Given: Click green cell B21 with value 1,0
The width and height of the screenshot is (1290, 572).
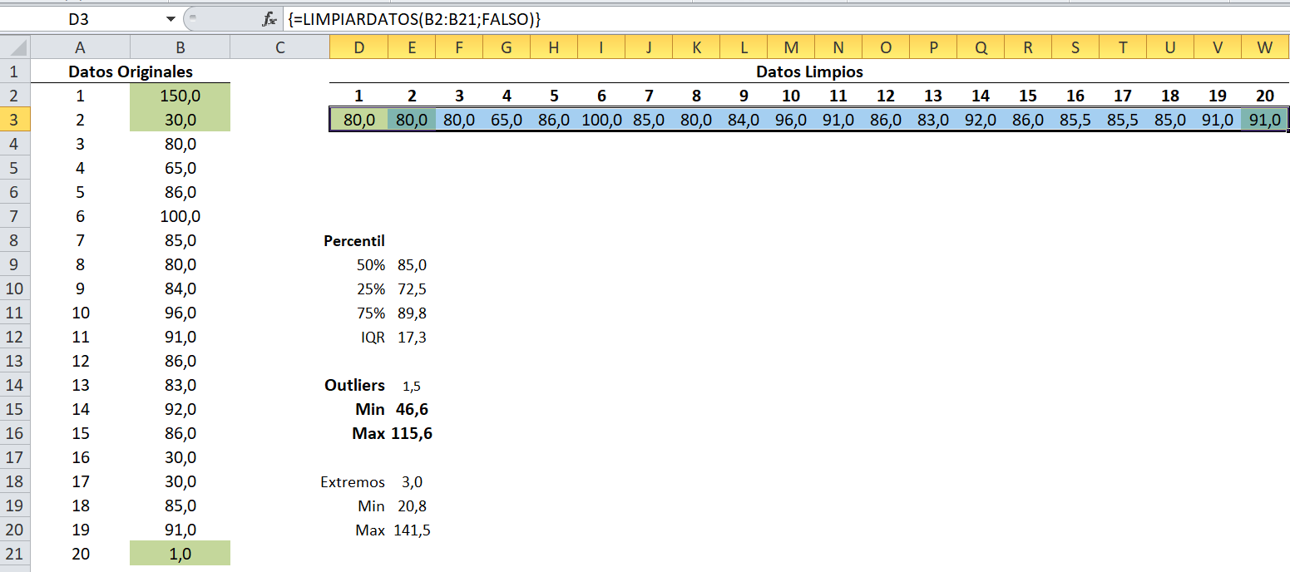Looking at the screenshot, I should pos(180,554).
